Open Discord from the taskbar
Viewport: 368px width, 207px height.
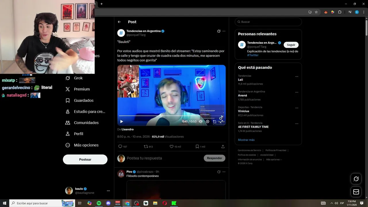[108, 203]
